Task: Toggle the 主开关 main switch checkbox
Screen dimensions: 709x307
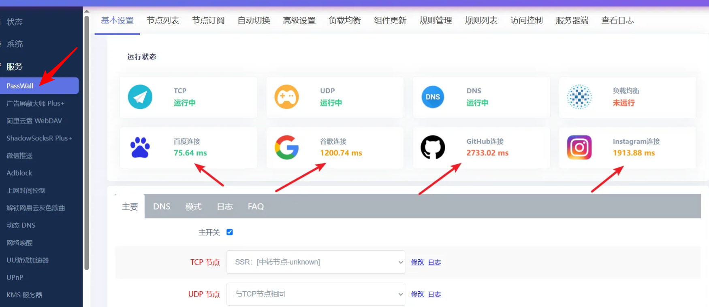Action: [230, 232]
